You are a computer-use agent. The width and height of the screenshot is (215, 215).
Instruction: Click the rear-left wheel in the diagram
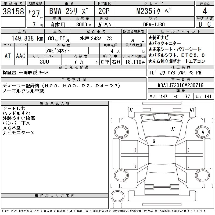(x=121, y=175)
